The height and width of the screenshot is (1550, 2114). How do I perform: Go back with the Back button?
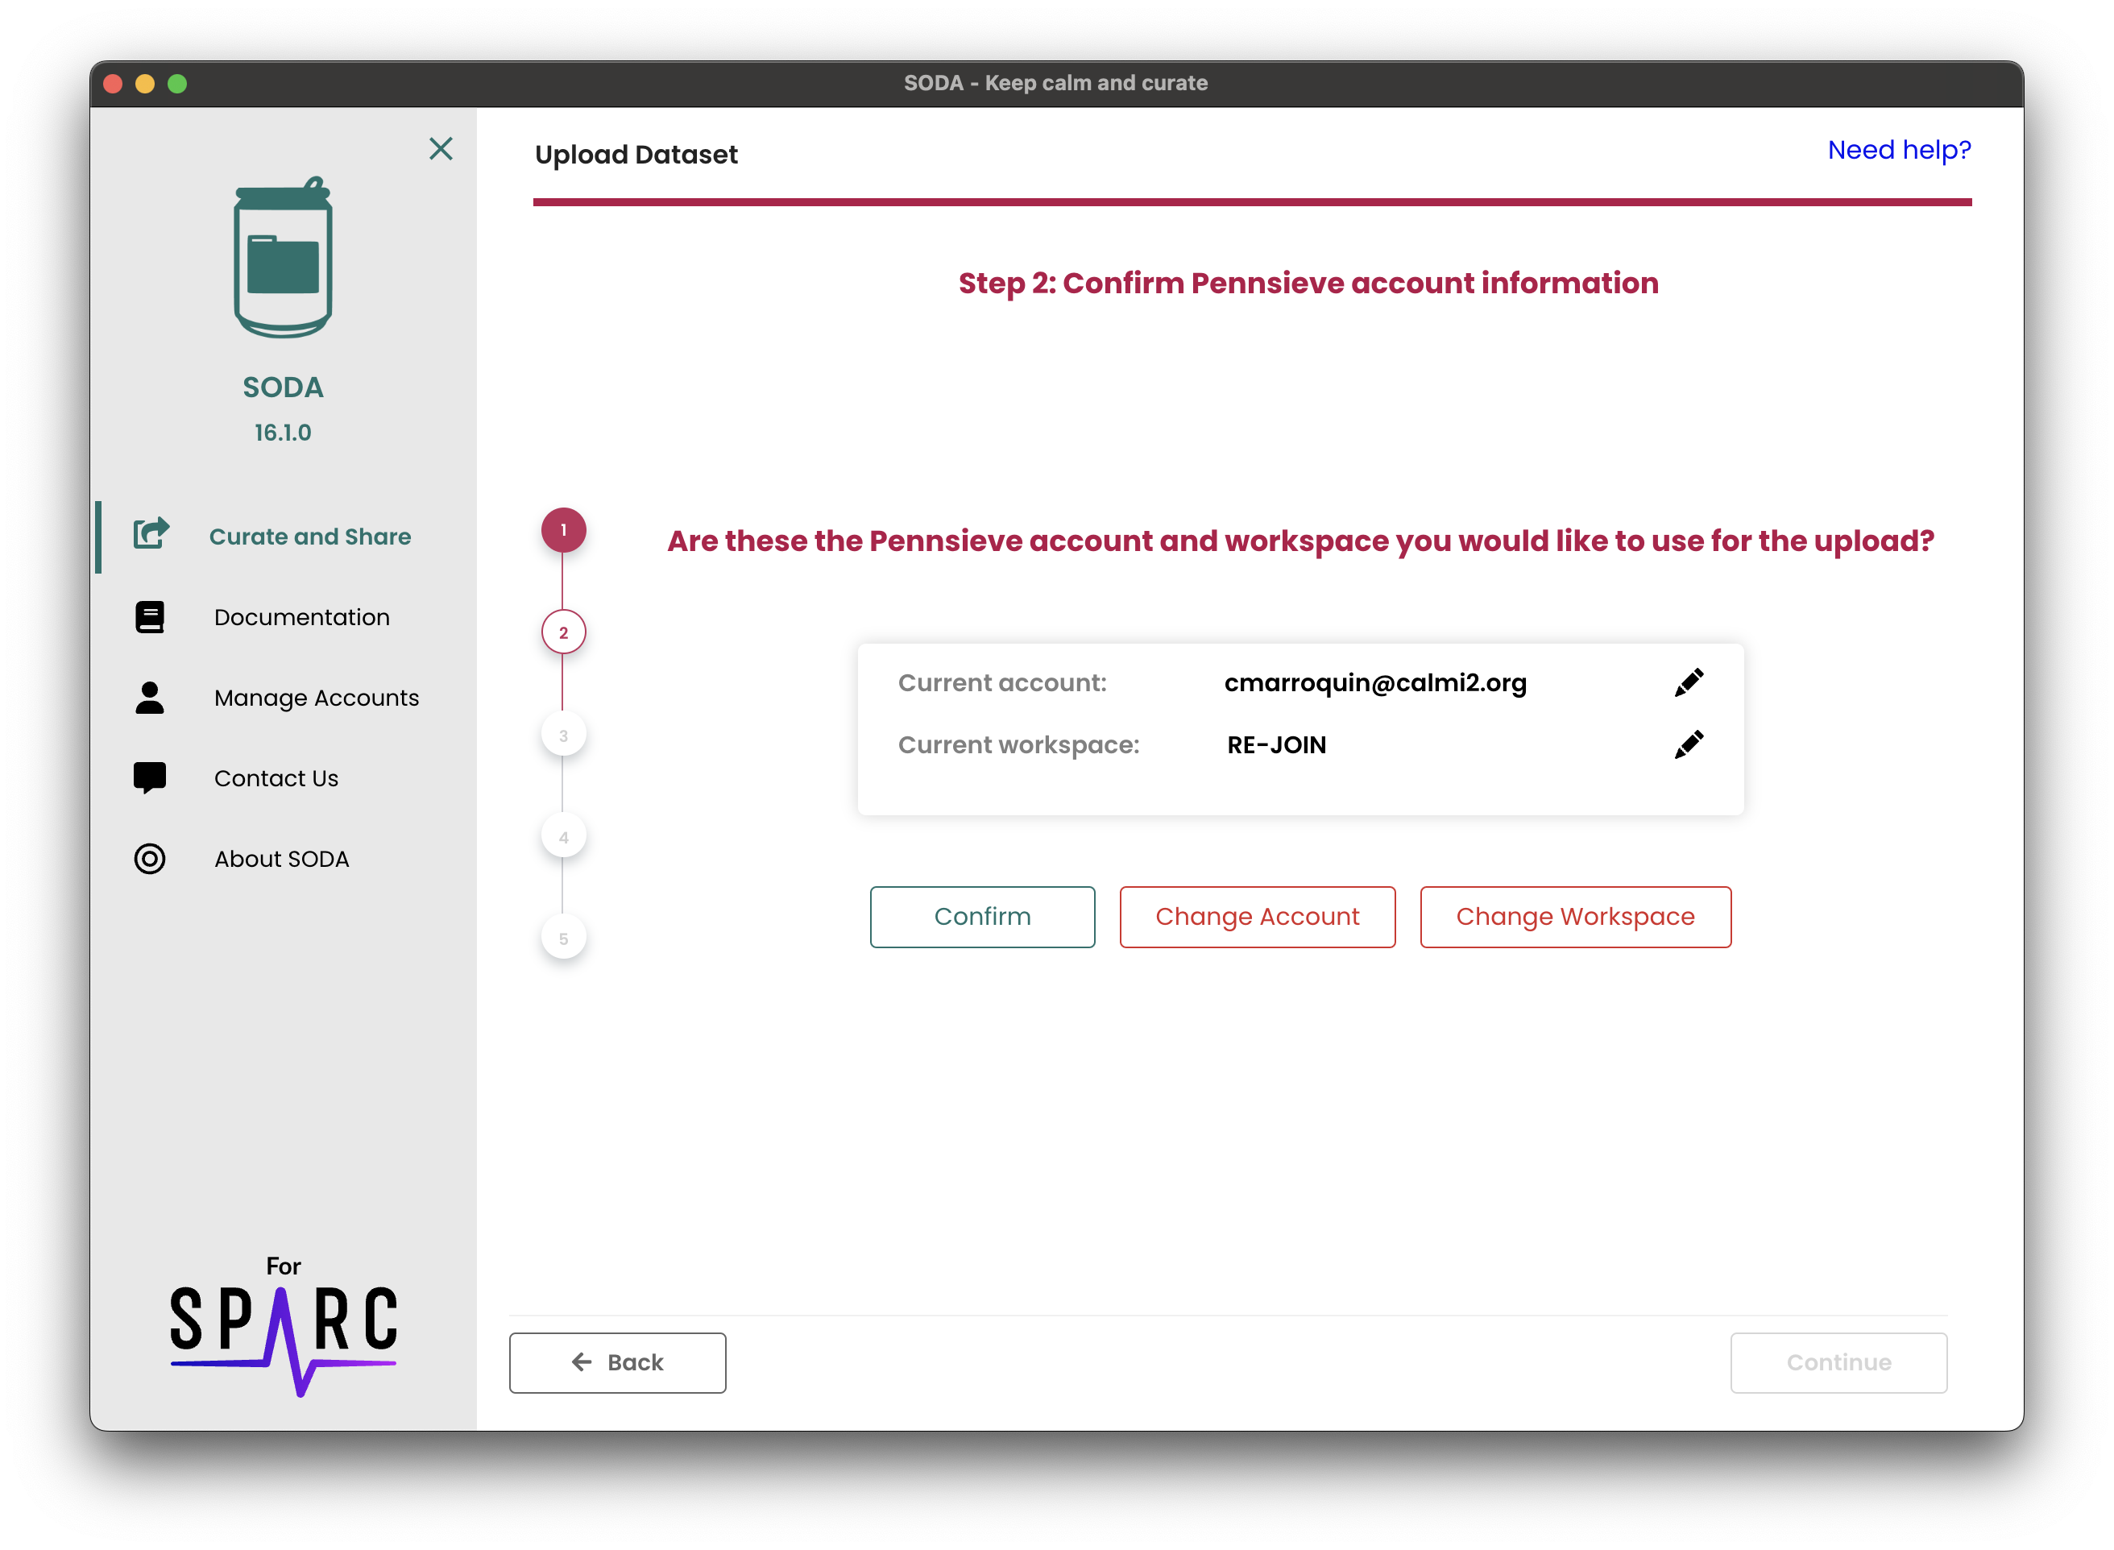pyautogui.click(x=617, y=1362)
